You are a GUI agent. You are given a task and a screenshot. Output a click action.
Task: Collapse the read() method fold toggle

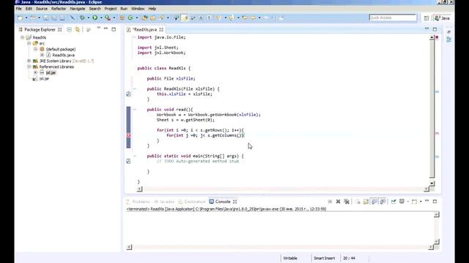coord(135,110)
